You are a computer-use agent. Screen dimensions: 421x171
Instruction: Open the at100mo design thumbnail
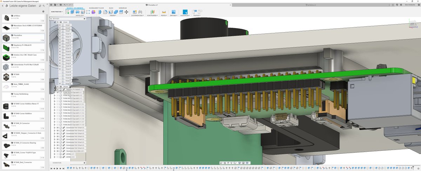[6, 18]
